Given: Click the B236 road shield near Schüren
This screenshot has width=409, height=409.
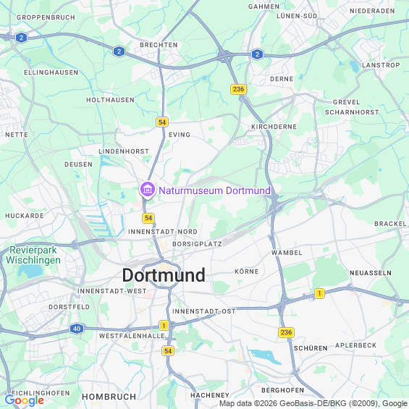Looking at the screenshot, I should pos(286,332).
